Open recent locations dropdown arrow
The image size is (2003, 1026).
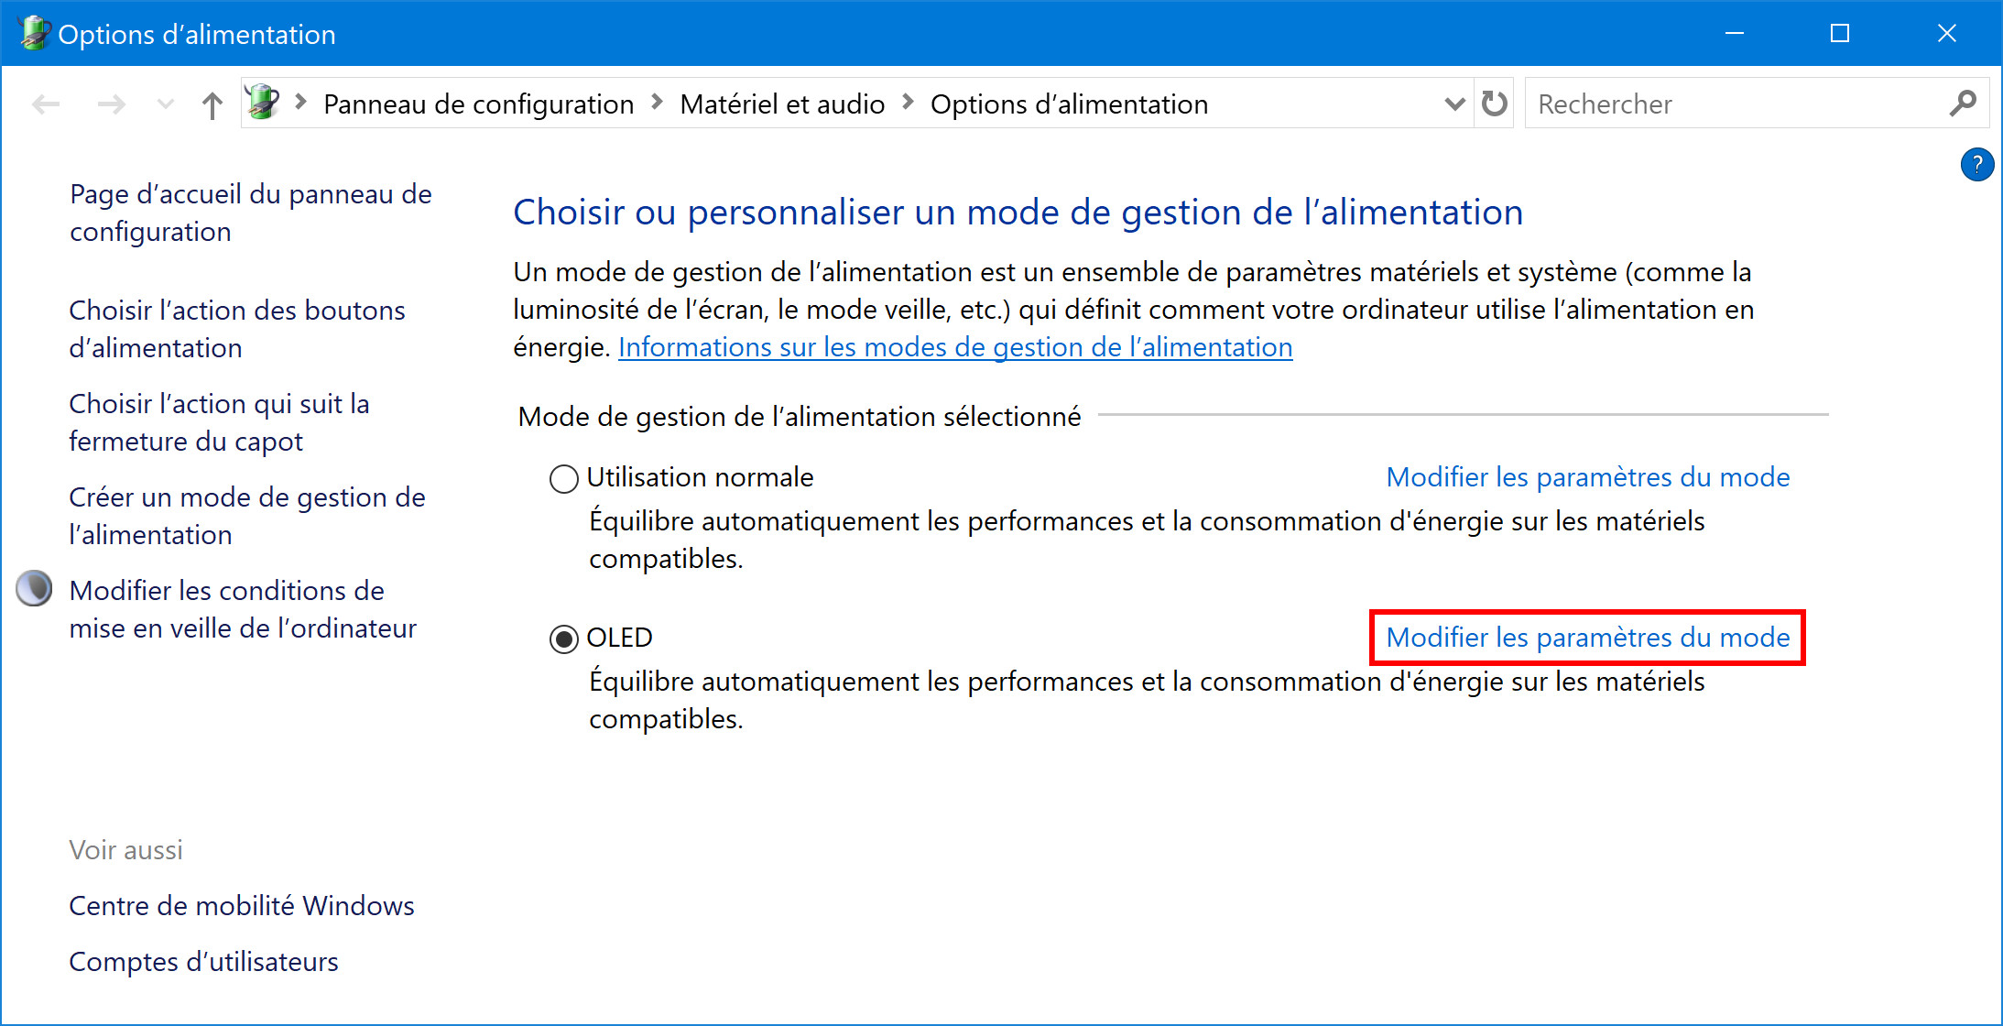pyautogui.click(x=165, y=104)
